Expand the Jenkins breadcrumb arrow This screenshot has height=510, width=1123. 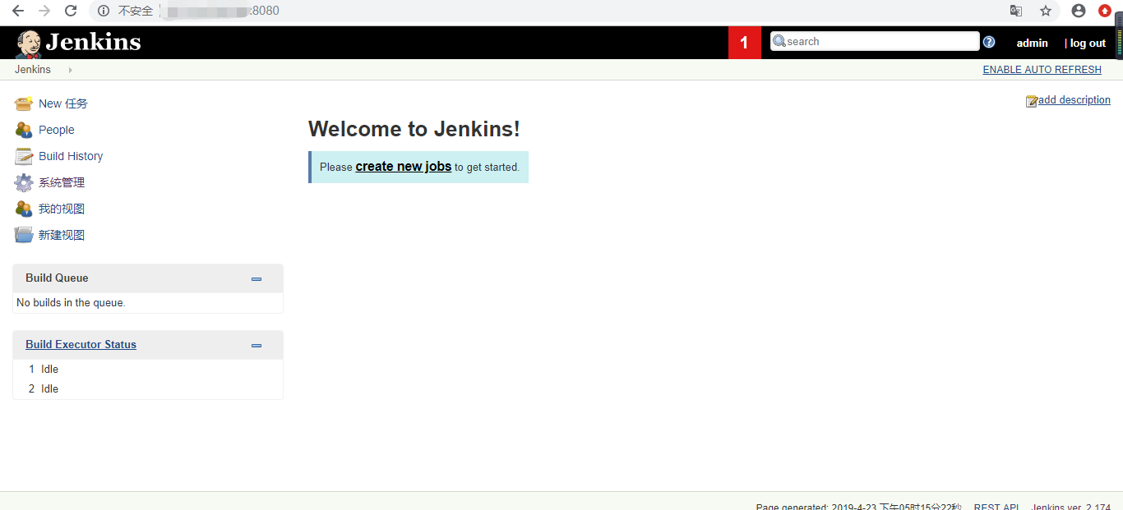coord(71,70)
